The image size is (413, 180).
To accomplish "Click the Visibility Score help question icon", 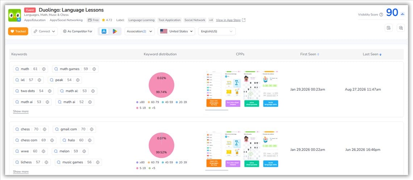I will [381, 15].
